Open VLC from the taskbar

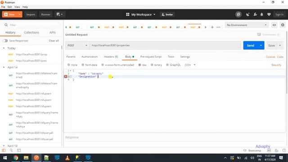coord(67,158)
